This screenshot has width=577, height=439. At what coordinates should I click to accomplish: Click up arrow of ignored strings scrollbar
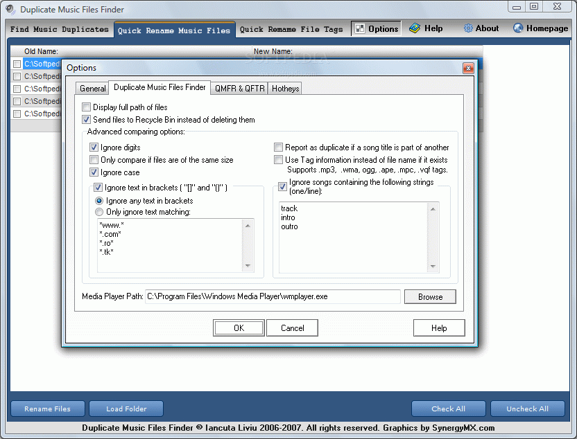pos(433,208)
